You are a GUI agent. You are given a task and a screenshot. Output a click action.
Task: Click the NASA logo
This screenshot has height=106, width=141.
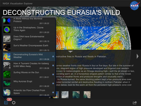click(x=135, y=6)
